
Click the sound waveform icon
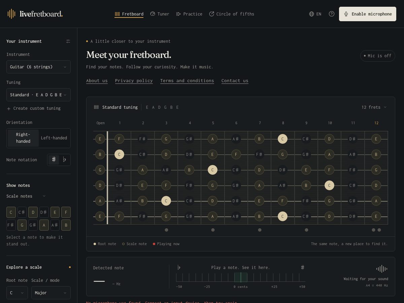(x=382, y=269)
